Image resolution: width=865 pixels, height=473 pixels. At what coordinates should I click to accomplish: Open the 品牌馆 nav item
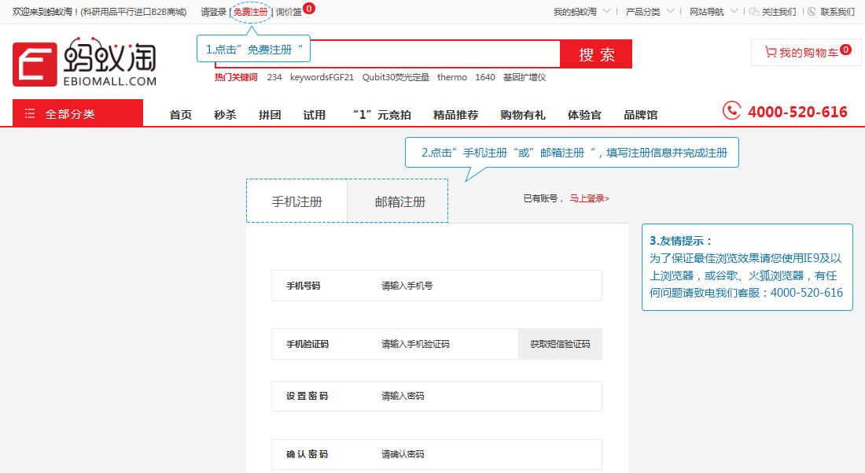[640, 115]
